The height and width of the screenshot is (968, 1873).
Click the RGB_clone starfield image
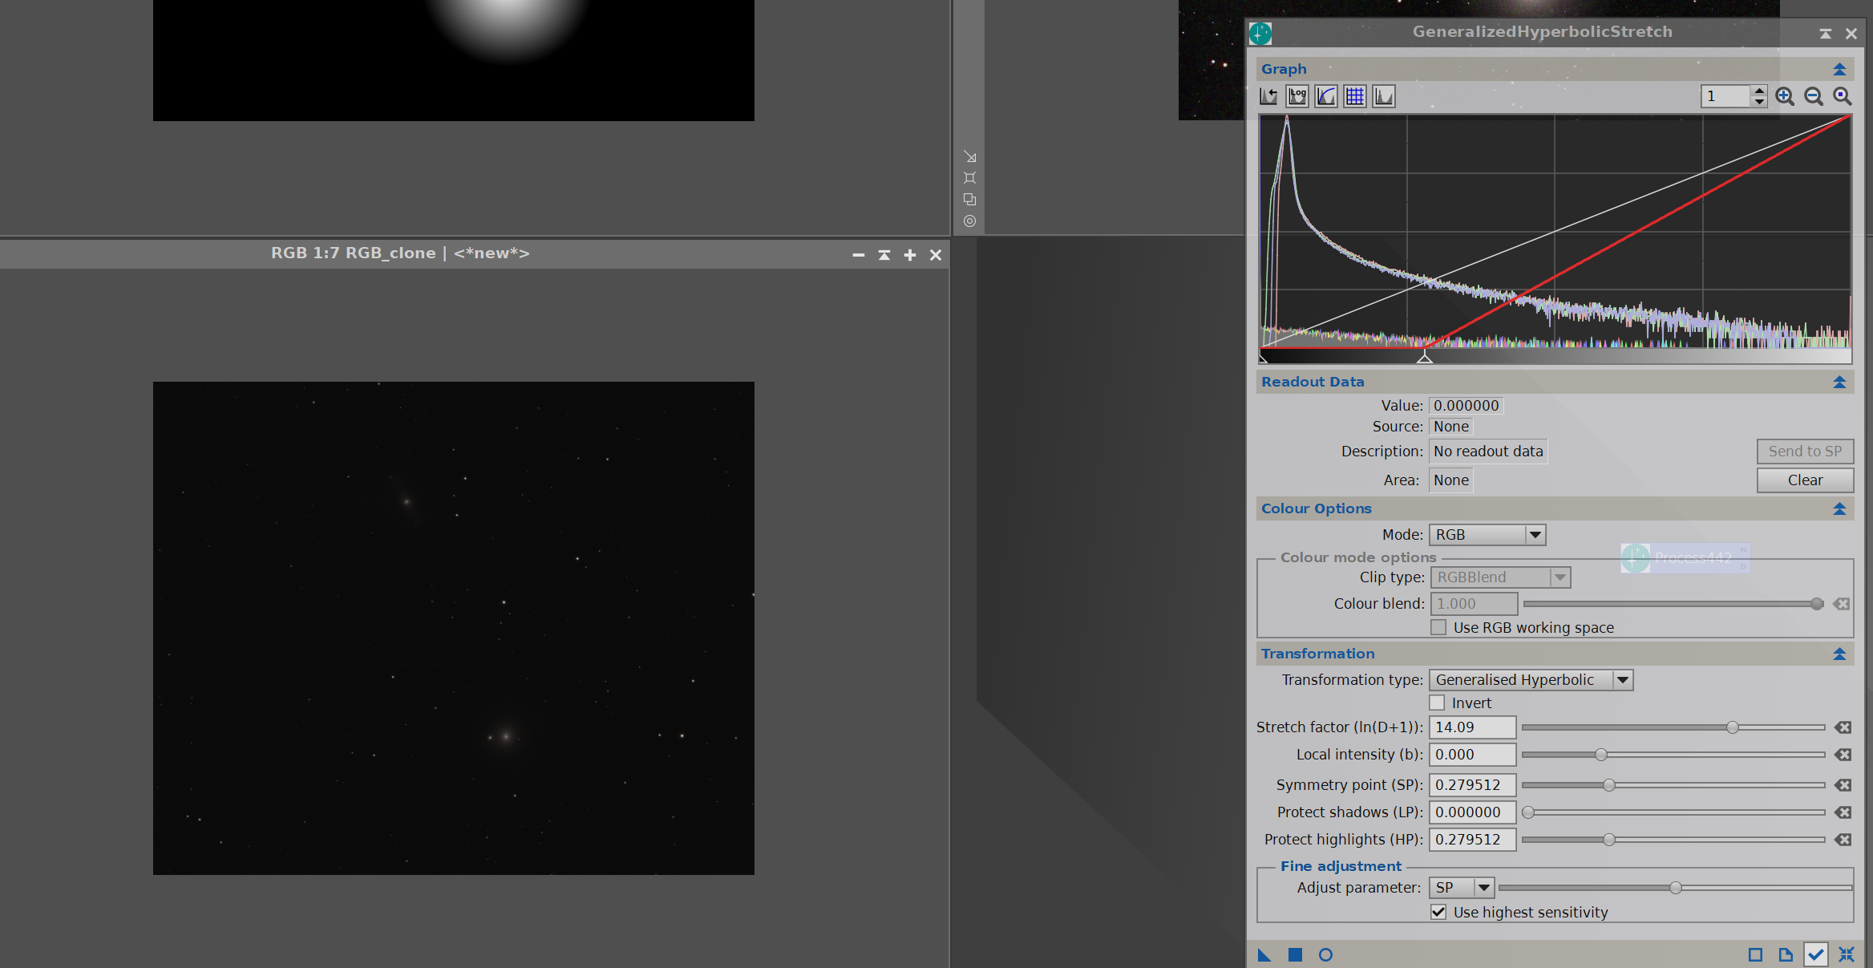tap(454, 628)
